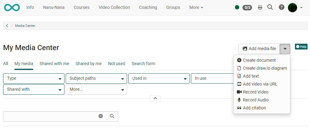The width and height of the screenshot is (310, 128).
Task: Click the print icon in header
Action: pos(260,7)
